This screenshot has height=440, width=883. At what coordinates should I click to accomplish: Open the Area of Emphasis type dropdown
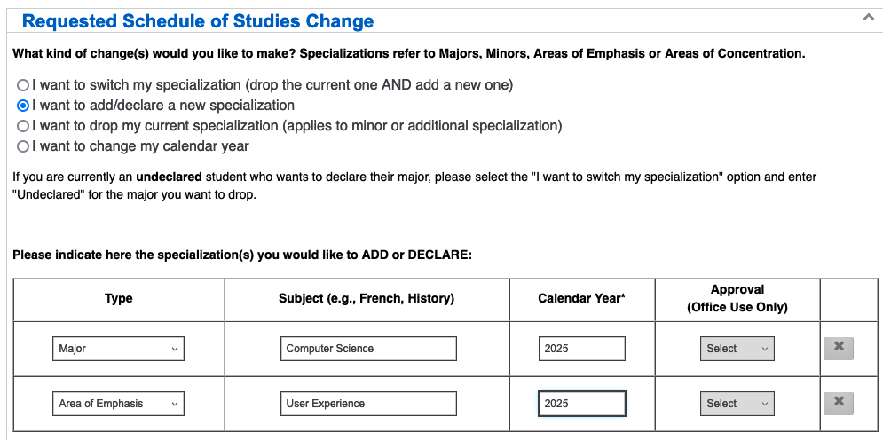click(x=118, y=404)
